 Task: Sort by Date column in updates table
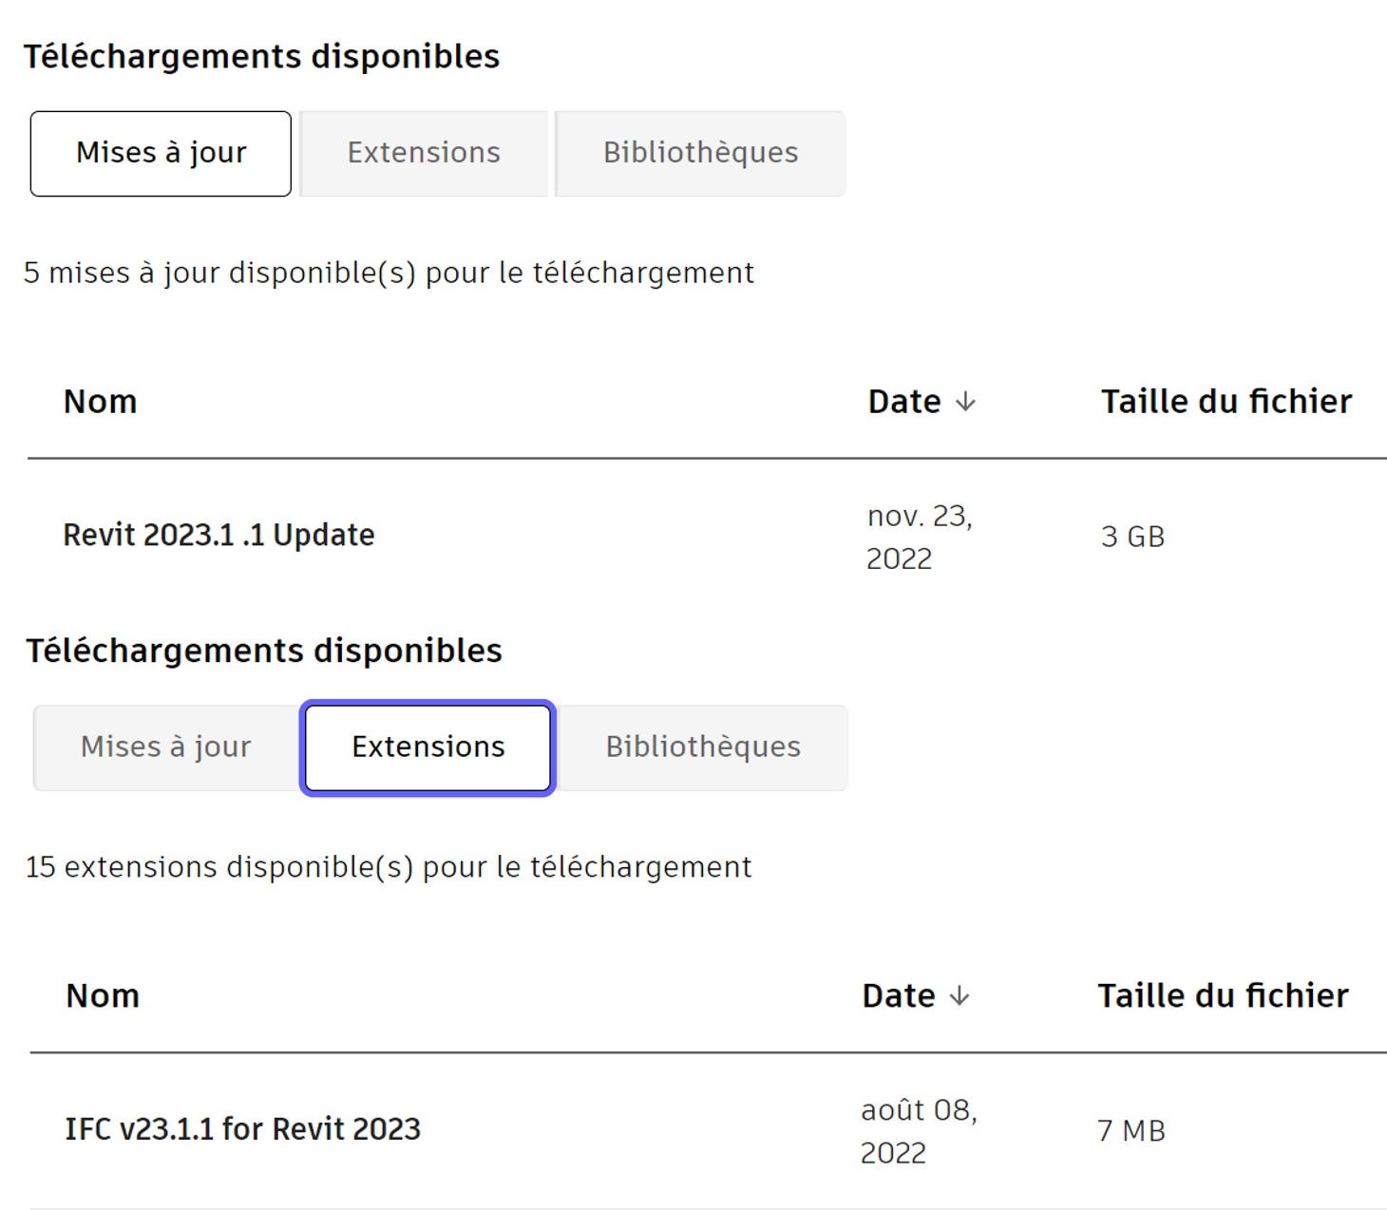(903, 402)
